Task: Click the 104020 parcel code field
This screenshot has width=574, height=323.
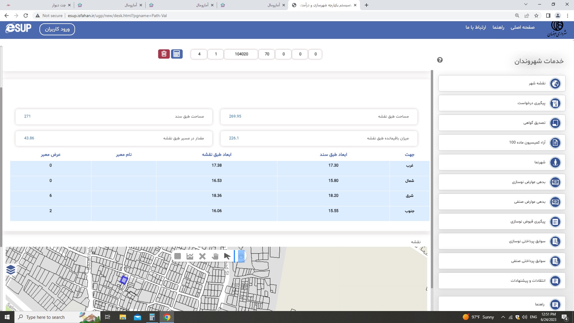Action: coord(241,54)
